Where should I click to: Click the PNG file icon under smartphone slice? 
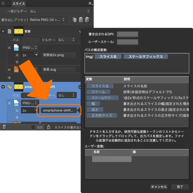(x=16, y=103)
